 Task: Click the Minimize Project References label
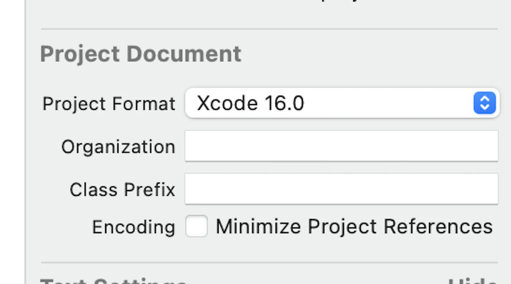click(354, 226)
